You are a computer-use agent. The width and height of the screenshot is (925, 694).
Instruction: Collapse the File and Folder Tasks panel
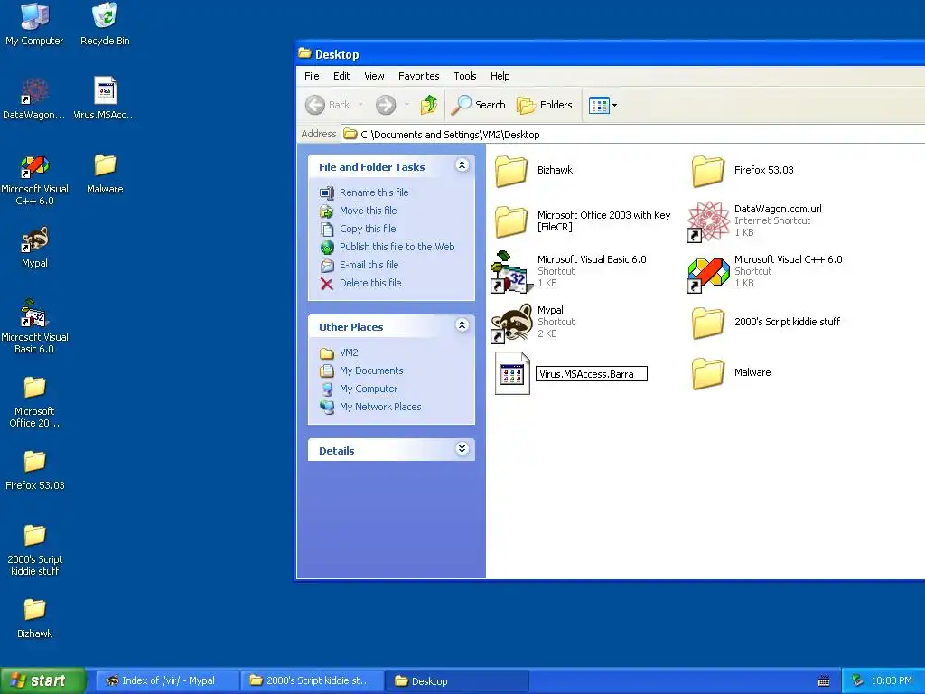coord(462,165)
